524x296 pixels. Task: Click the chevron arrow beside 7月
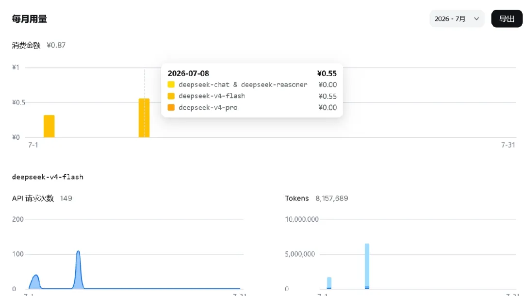[x=476, y=19]
